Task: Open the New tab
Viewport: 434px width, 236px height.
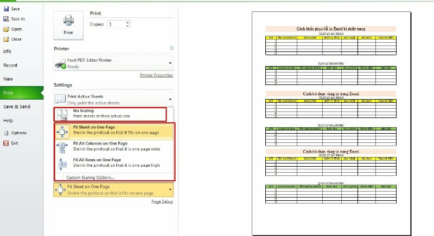Action: coord(8,79)
